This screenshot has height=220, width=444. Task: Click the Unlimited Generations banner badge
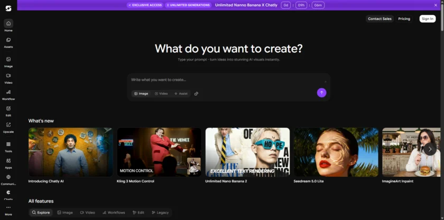[188, 5]
